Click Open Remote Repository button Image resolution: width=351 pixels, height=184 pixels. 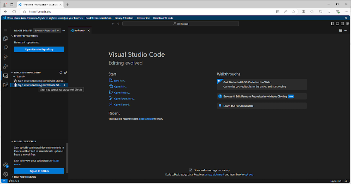coord(39,49)
